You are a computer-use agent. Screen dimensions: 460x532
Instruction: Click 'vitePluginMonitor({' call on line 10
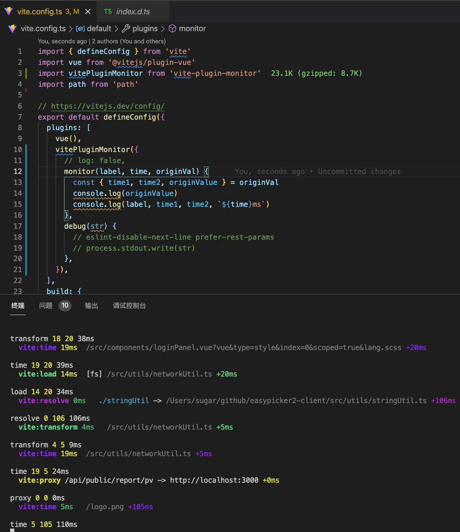97,150
